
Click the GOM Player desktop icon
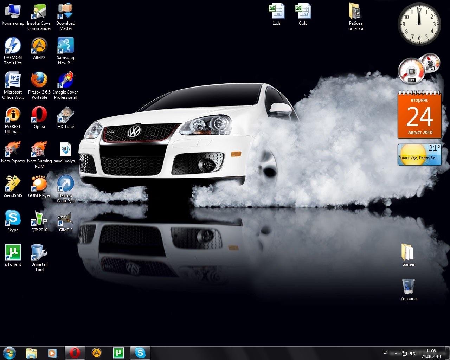coord(39,184)
